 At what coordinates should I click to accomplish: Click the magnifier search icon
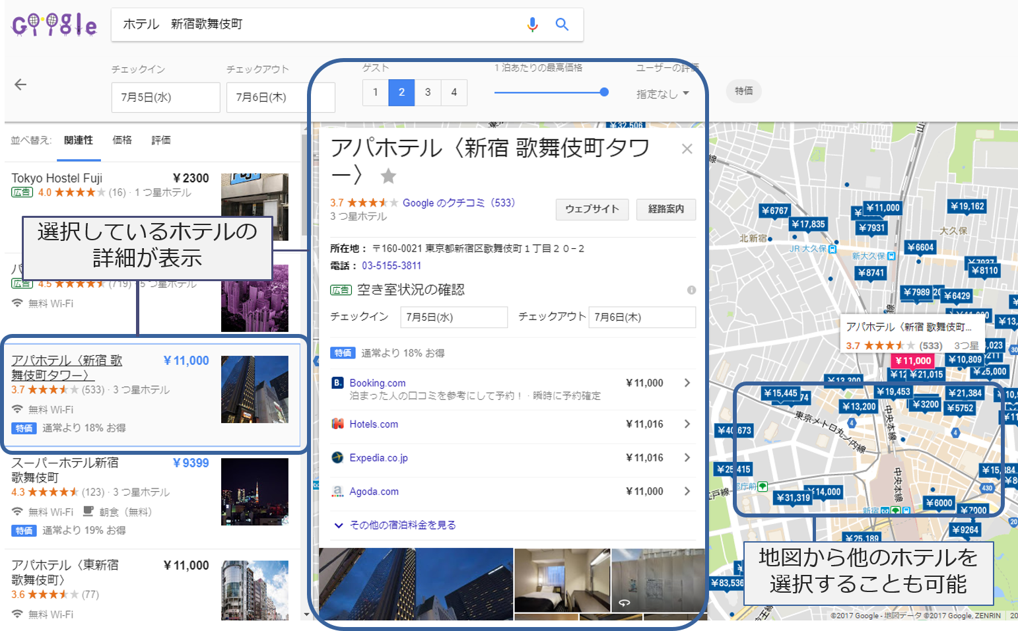(562, 24)
